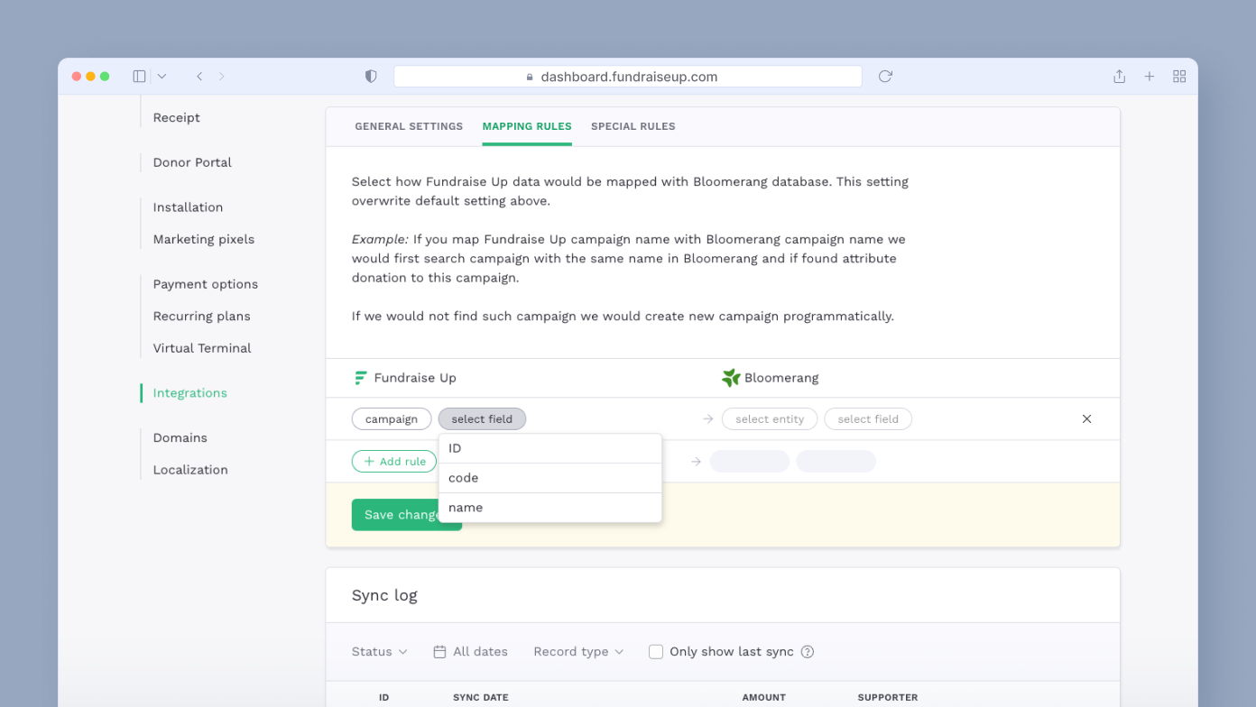The image size is (1256, 707).
Task: Click the Fundraise Up select field pill
Action: [x=482, y=419]
